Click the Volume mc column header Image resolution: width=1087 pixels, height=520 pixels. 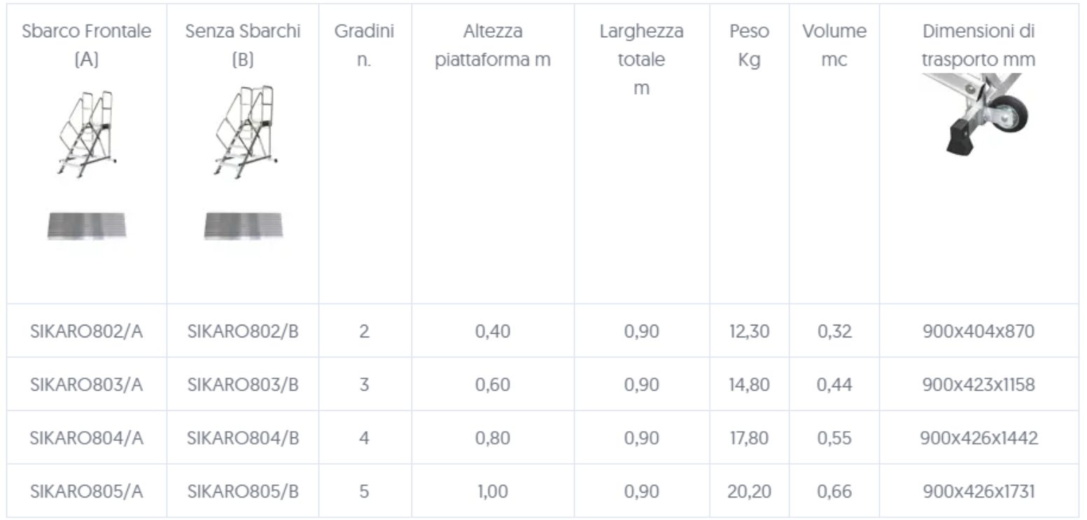(x=834, y=45)
